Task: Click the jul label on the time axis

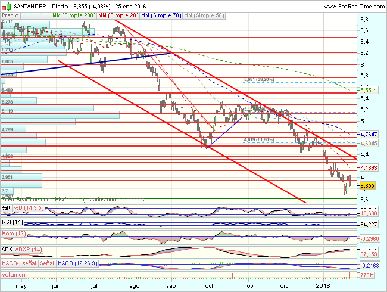Action: pyautogui.click(x=94, y=286)
